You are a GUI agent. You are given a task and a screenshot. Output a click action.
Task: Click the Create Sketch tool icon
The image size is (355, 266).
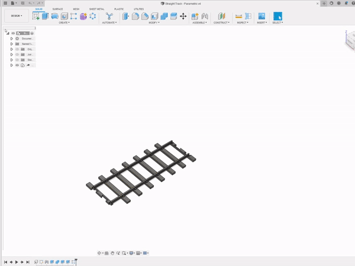[x=35, y=17]
